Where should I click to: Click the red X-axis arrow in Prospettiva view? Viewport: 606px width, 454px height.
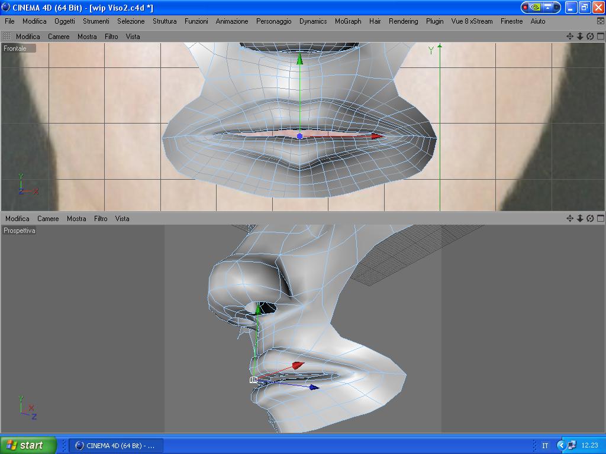(298, 365)
